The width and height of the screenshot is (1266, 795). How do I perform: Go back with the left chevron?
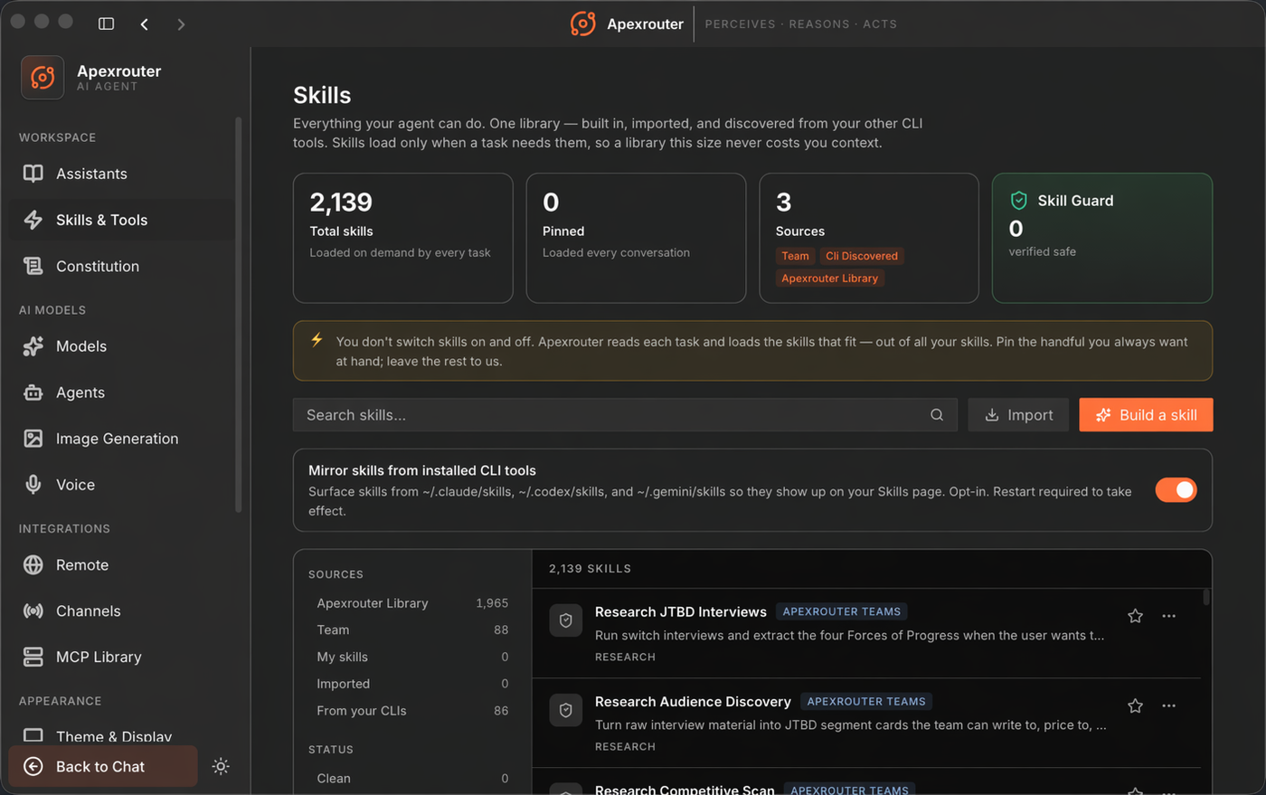(x=145, y=24)
